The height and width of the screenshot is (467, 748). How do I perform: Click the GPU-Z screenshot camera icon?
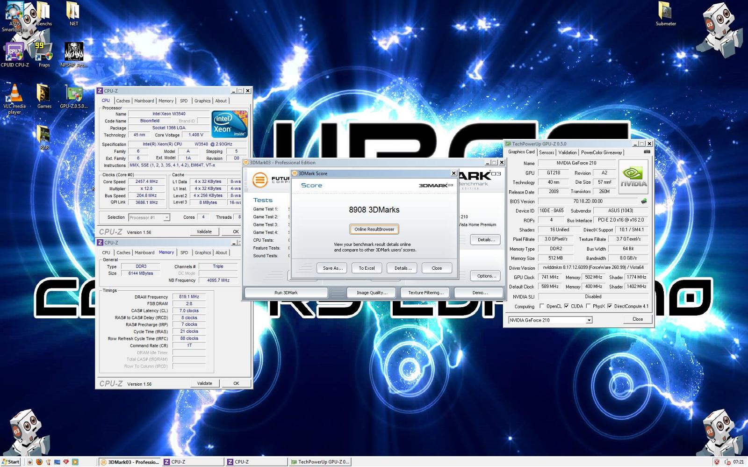click(647, 152)
